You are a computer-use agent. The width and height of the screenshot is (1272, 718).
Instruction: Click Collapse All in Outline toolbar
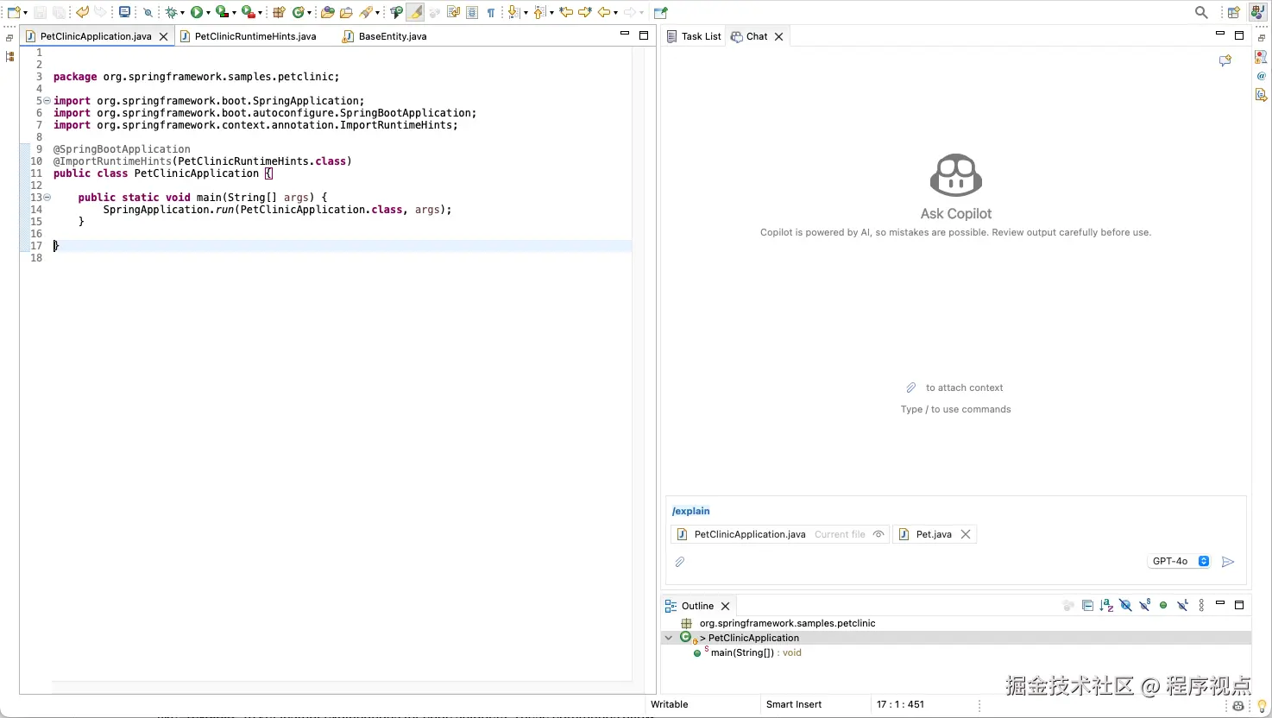click(x=1087, y=606)
